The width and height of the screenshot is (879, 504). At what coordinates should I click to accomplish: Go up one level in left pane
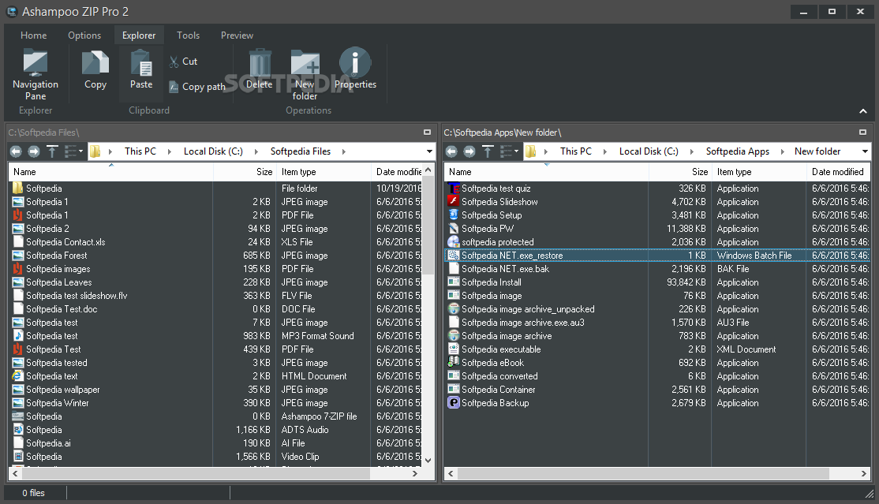(52, 151)
